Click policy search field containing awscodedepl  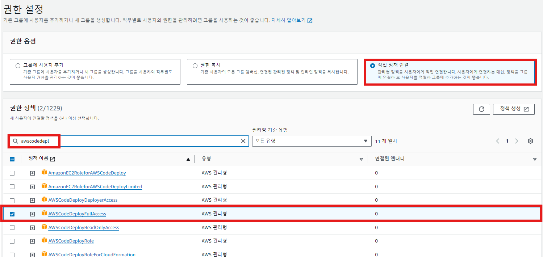click(x=129, y=141)
